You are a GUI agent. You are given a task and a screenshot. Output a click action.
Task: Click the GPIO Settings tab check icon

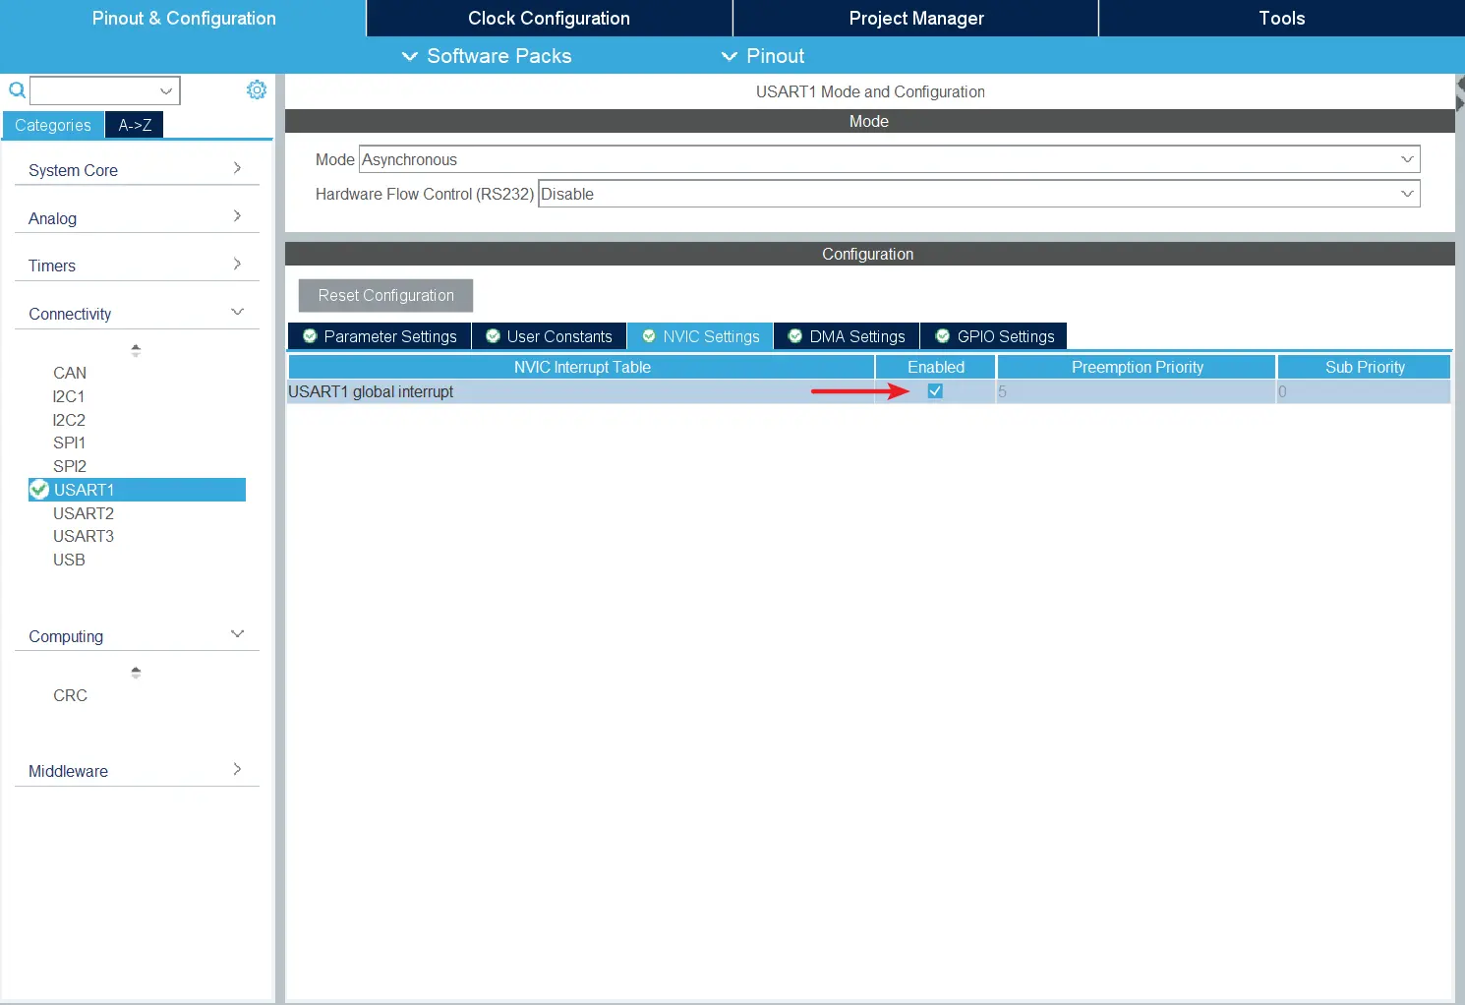click(943, 336)
